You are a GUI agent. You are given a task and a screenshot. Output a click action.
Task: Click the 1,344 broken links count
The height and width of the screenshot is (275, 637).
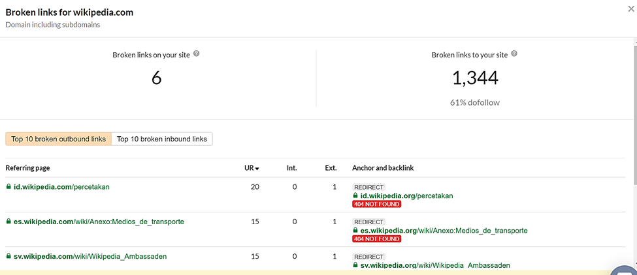pos(475,78)
